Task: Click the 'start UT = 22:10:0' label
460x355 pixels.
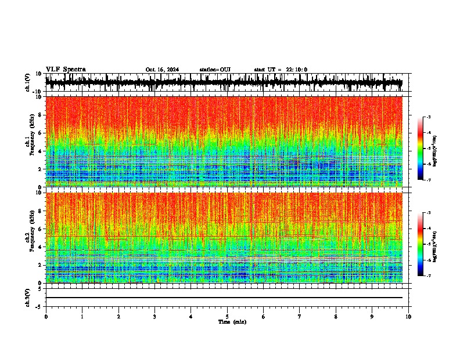Action: coord(281,70)
